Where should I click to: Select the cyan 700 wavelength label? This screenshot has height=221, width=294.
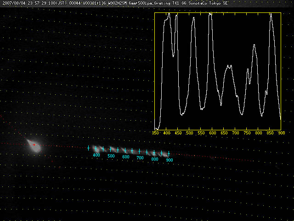tap(140, 158)
